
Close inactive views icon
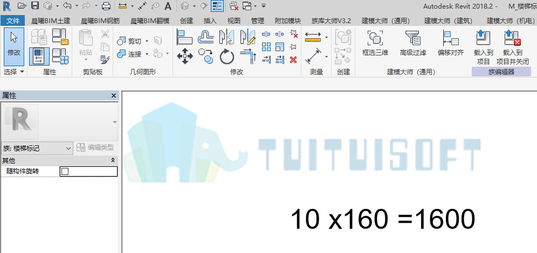pos(234,6)
